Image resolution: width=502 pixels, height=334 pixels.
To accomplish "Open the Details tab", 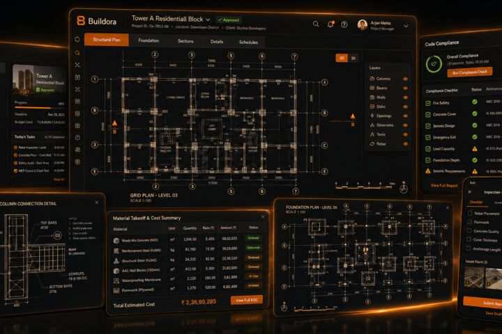I will 217,42.
